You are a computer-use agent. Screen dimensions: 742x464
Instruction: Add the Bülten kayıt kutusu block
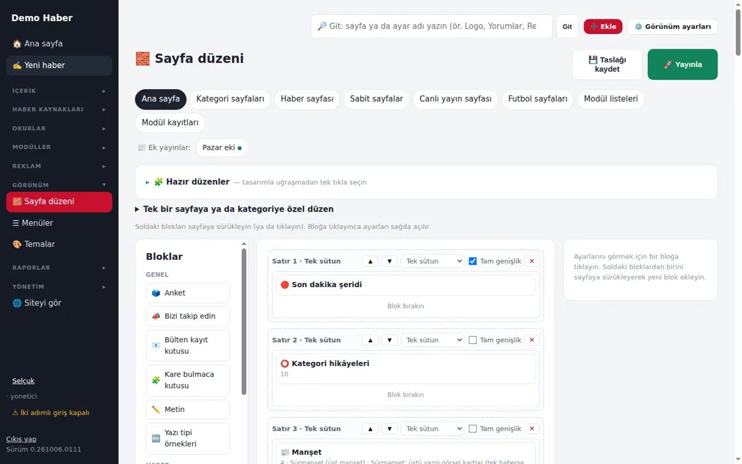point(188,345)
